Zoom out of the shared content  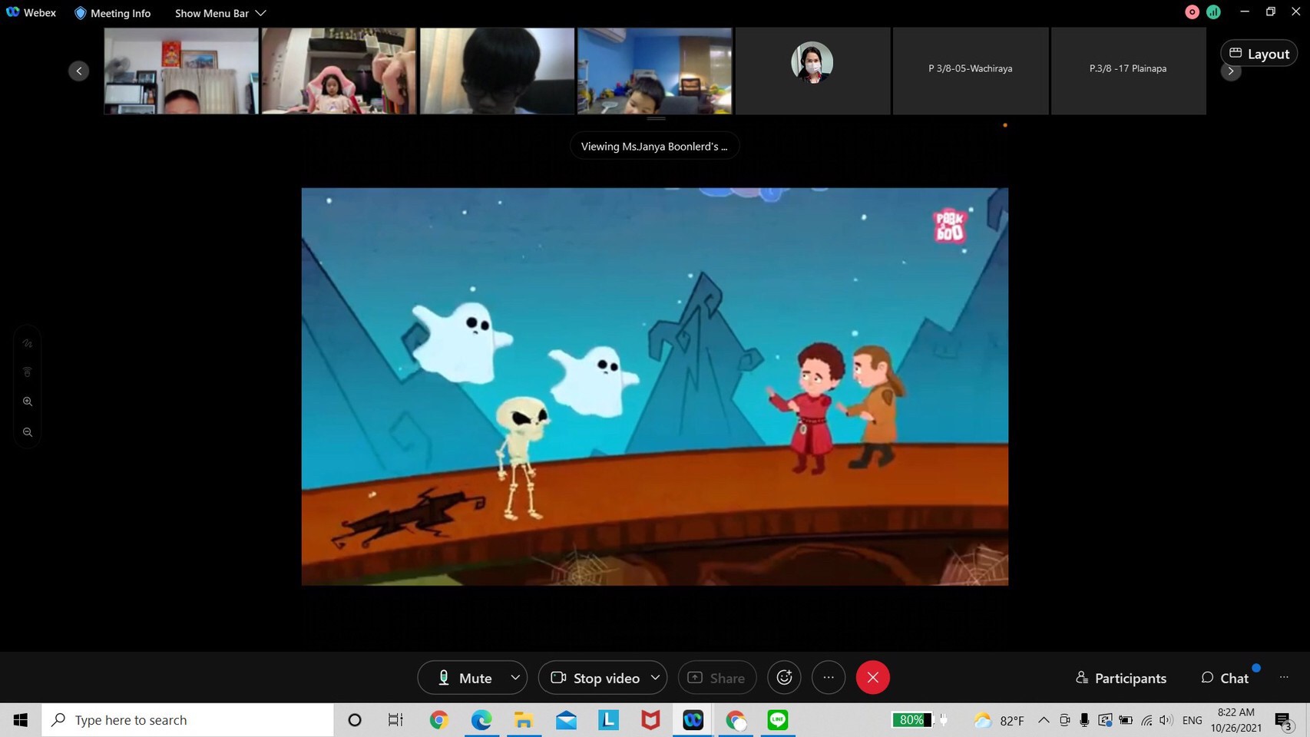click(x=28, y=432)
